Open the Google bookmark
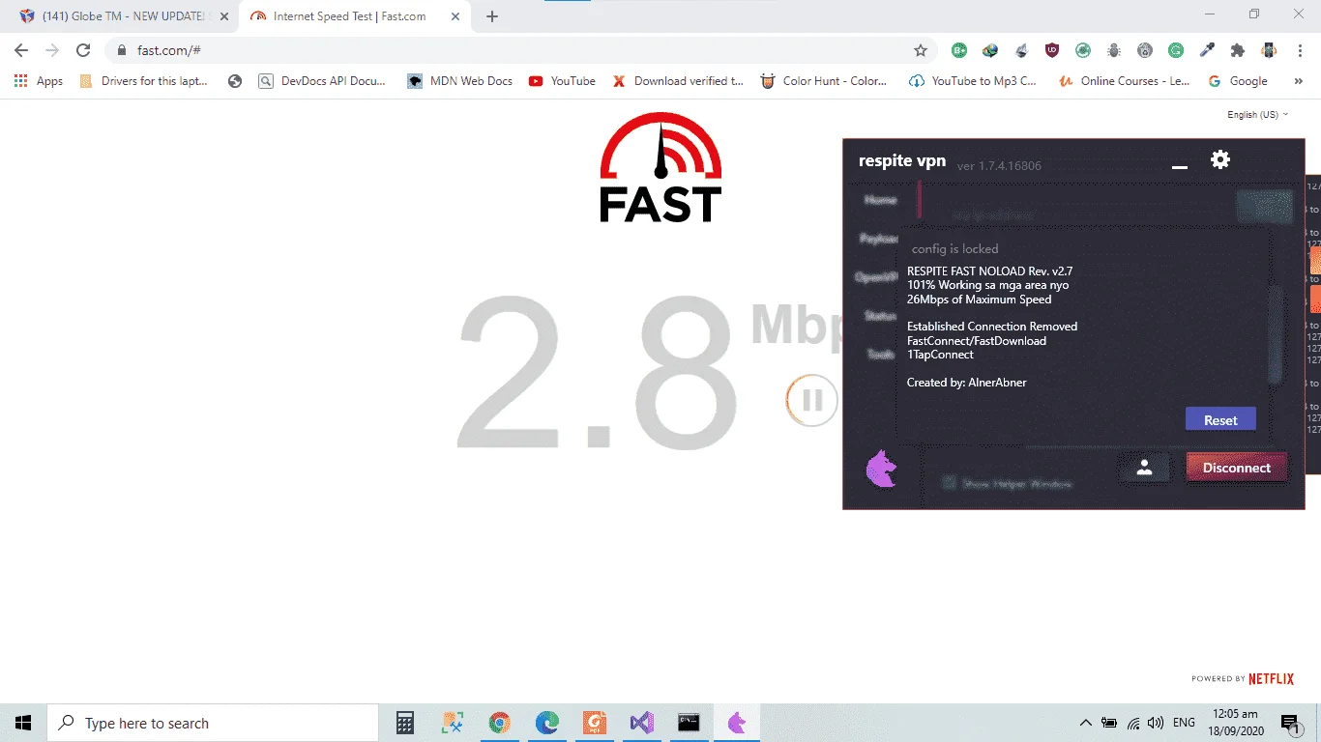The height and width of the screenshot is (742, 1321). (1238, 81)
